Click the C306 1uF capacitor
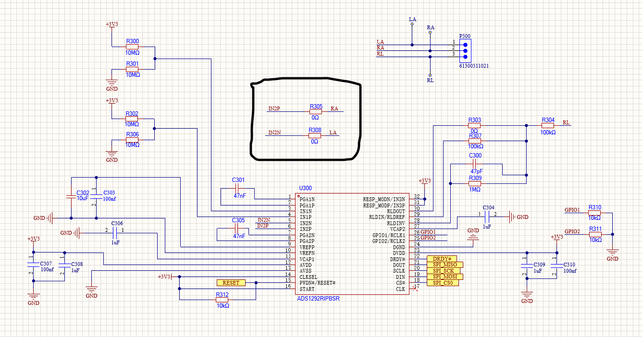 click(114, 234)
